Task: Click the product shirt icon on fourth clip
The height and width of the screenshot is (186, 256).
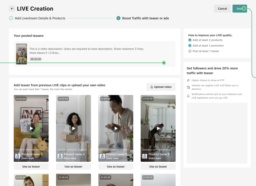Action: (x=145, y=156)
